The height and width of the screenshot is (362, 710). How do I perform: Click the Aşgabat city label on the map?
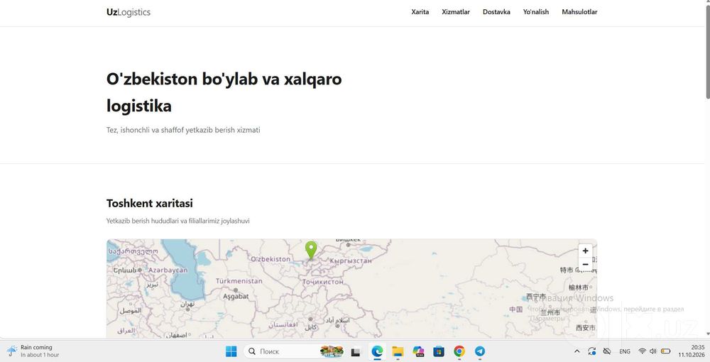[x=236, y=297]
